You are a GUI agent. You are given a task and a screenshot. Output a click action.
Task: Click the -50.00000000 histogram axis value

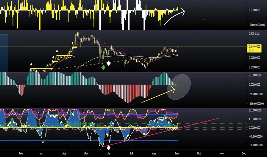(256, 94)
